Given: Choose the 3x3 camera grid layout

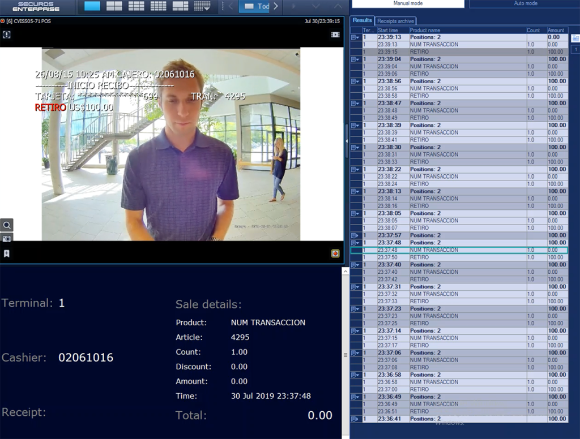Looking at the screenshot, I should point(136,6).
